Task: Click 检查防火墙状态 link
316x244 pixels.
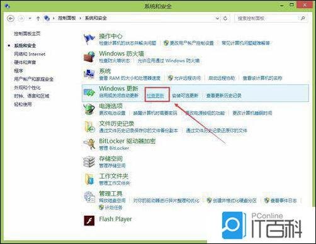Action: 115,61
